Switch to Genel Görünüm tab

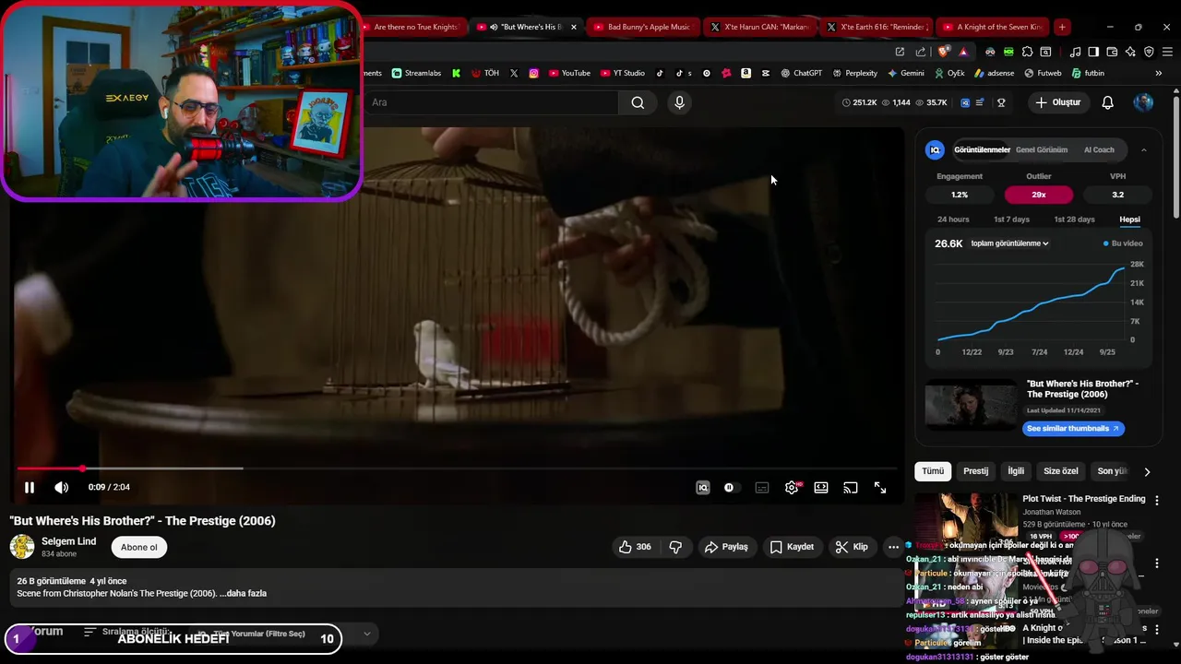pyautogui.click(x=1042, y=149)
